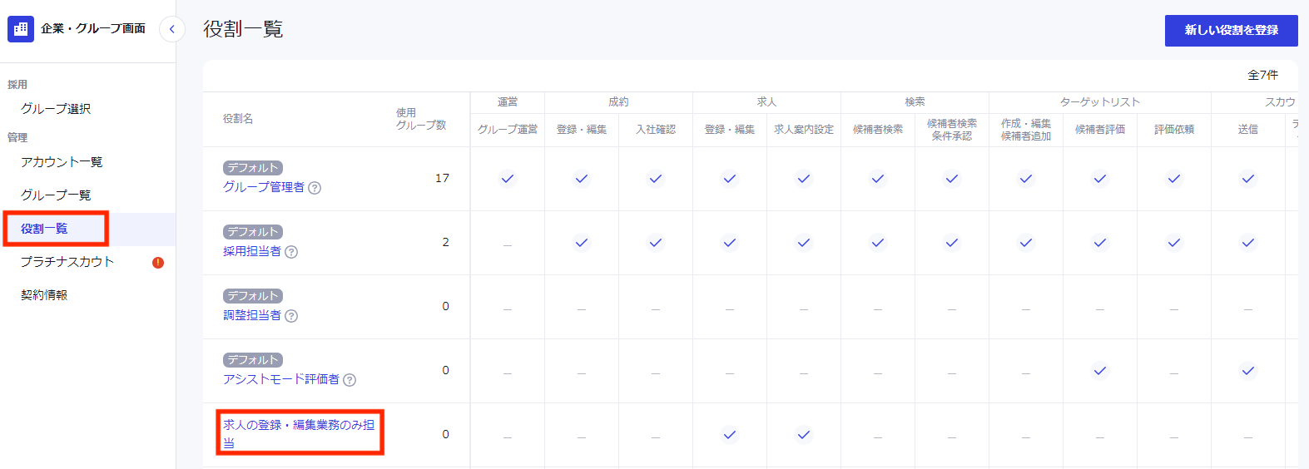Click the デフォルト badge above グループ管理者
Viewport: 1309px width, 469px height.
pyautogui.click(x=253, y=168)
